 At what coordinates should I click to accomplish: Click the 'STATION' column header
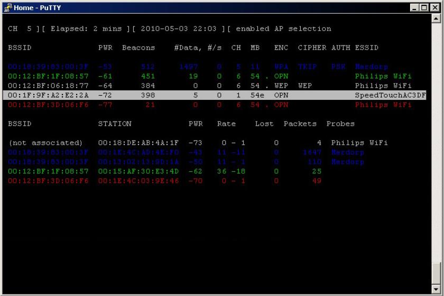[x=115, y=124]
